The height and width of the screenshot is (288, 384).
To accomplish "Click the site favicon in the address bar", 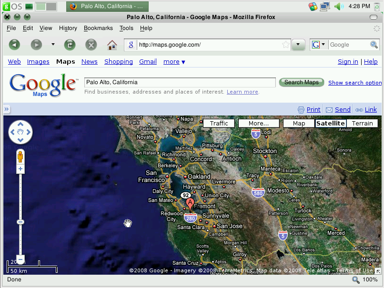I will (x=131, y=45).
